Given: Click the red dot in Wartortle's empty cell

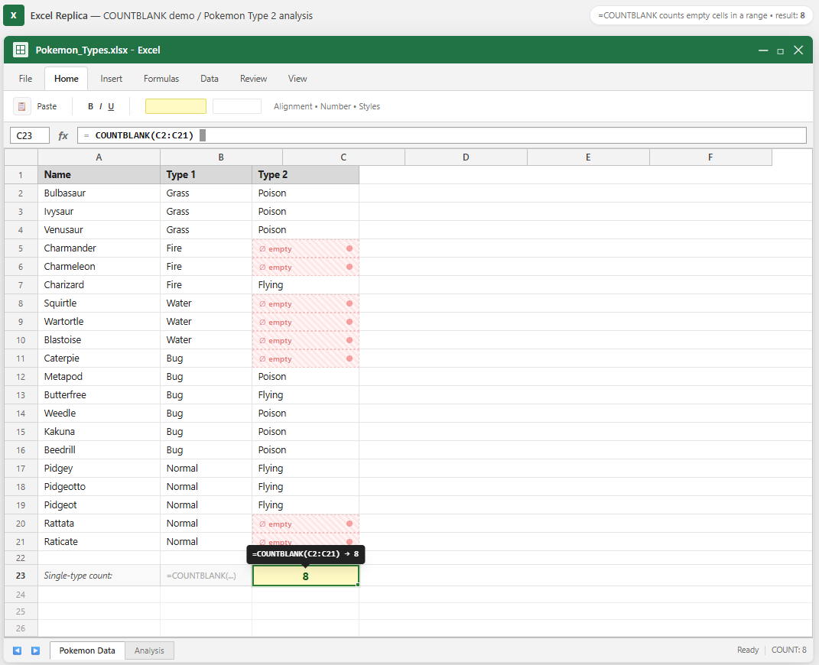Looking at the screenshot, I should [349, 322].
